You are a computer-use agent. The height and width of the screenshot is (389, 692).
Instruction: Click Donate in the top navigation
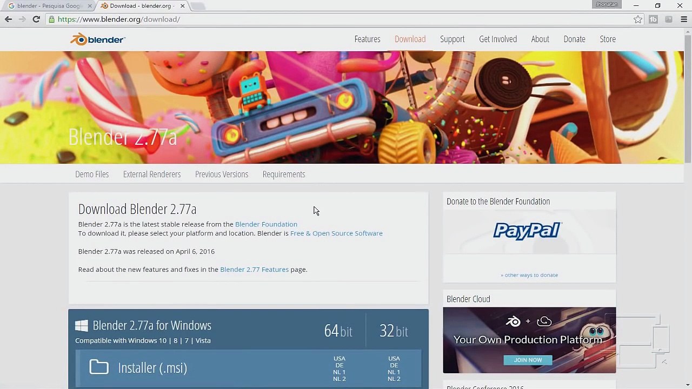[x=574, y=39]
